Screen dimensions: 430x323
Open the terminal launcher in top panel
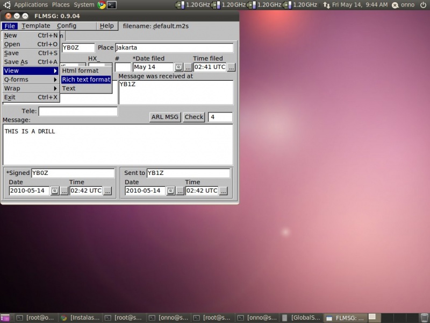(x=111, y=5)
